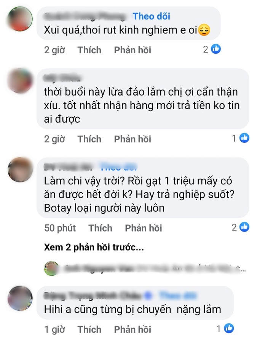Open the like reactions on the 'Xui quá' comment
Image resolution: width=257 pixels, height=339 pixels.
tap(212, 49)
